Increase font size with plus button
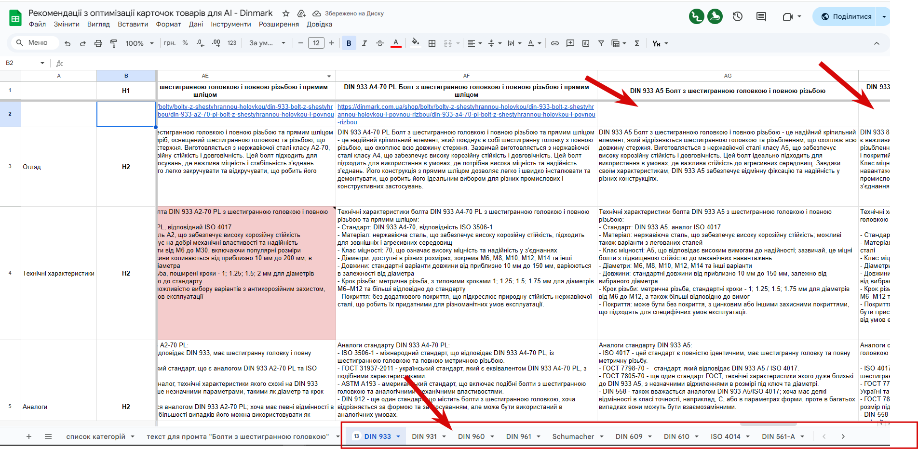Image resolution: width=918 pixels, height=449 pixels. pos(332,43)
